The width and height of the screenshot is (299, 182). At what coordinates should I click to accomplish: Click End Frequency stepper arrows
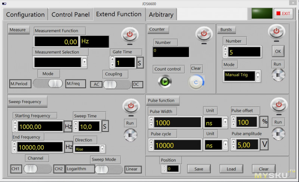coord(14,147)
